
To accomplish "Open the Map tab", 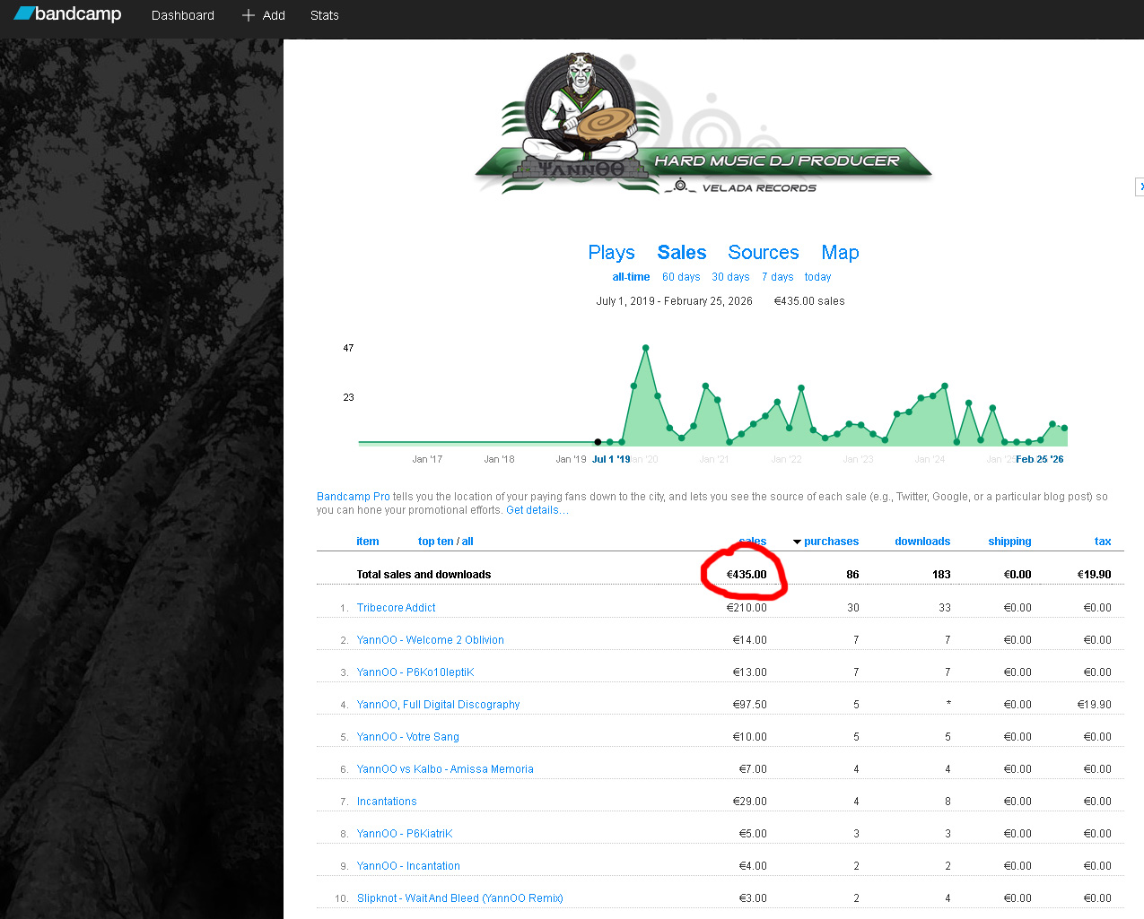I will (840, 253).
